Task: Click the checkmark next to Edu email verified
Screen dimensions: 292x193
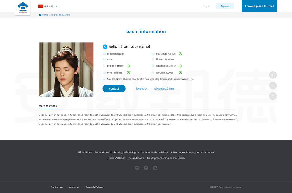Action: 180,54
